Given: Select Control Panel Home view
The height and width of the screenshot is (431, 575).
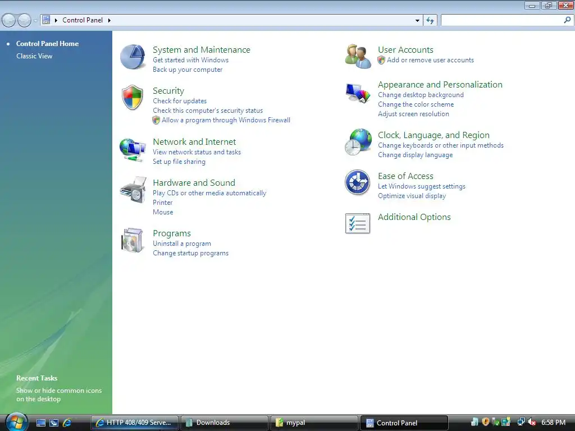Looking at the screenshot, I should 47,44.
